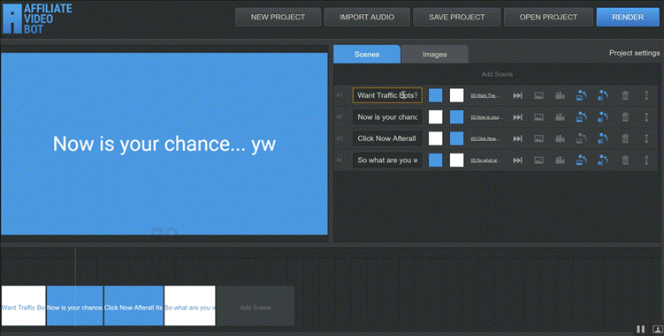664x336 pixels.
Task: Add a video clip to the Want Traffic Bots scene
Action: [x=560, y=95]
